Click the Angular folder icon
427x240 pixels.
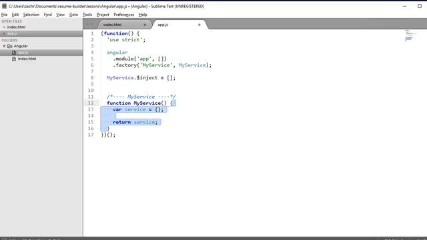tap(10, 46)
